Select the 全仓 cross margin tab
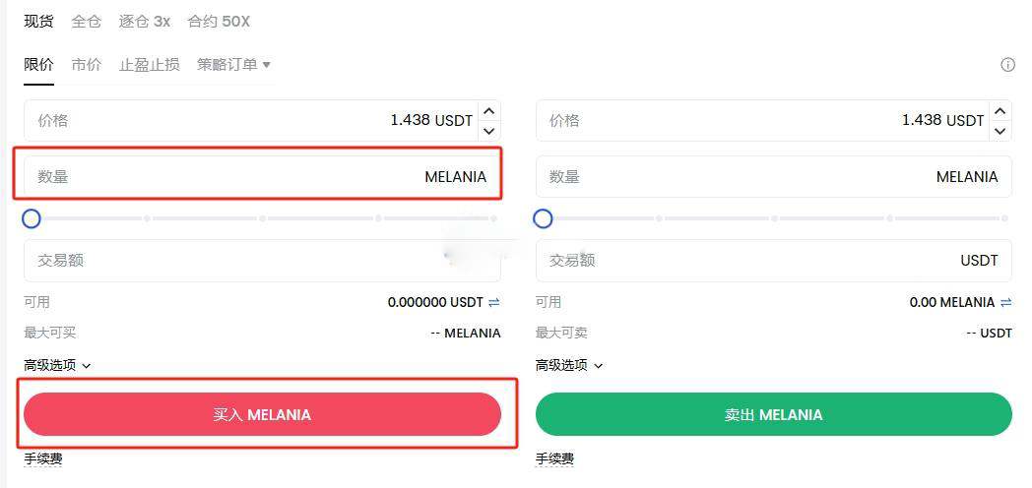Image resolution: width=1032 pixels, height=488 pixels. click(x=87, y=21)
